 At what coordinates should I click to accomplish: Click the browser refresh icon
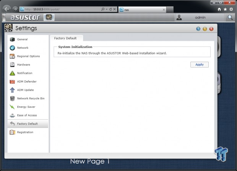point(110,9)
